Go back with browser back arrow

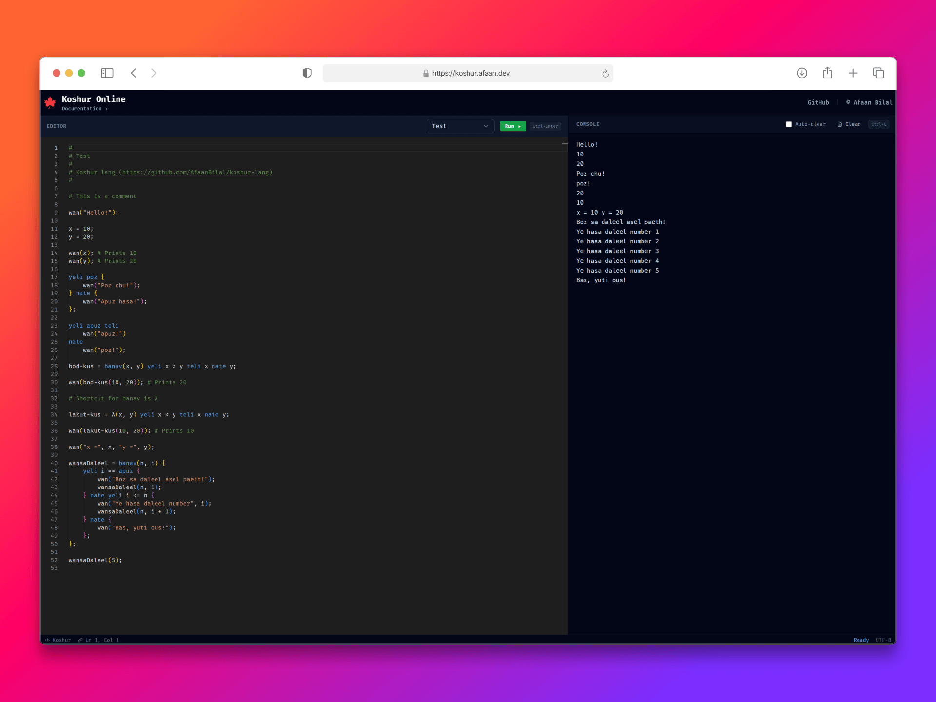coord(134,73)
